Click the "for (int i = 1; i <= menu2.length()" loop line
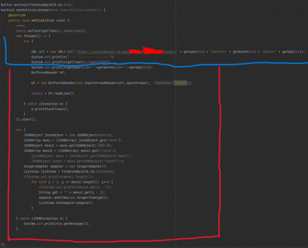Screen dimensions: 308x248 pos(72,182)
